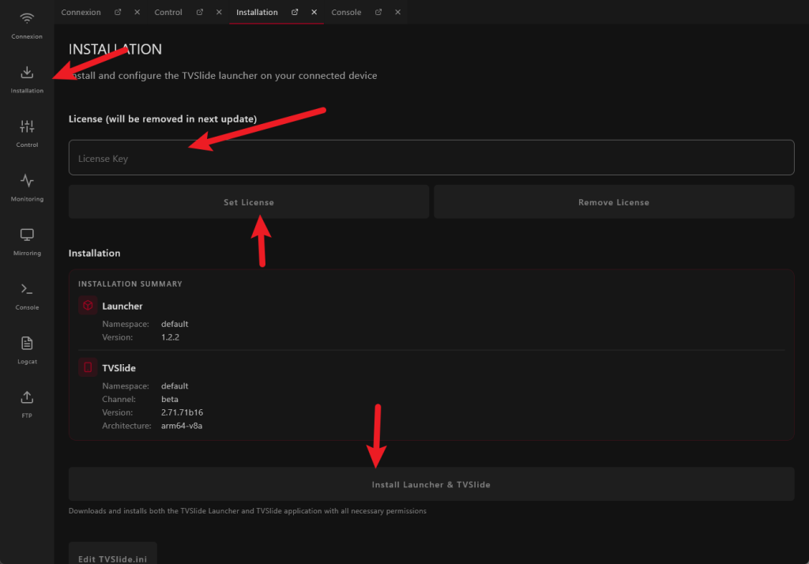809x564 pixels.
Task: Open the Control sliders panel
Action: 27,132
